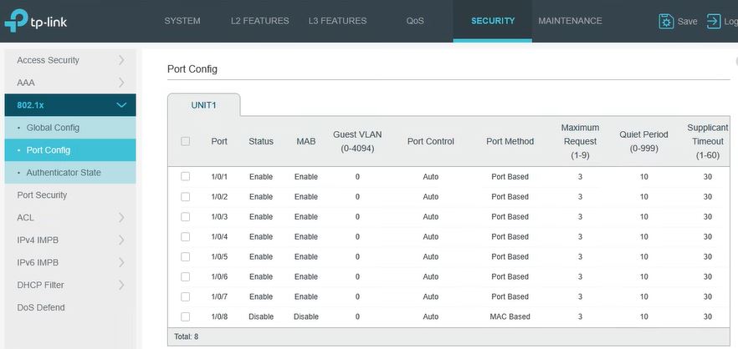Expand the DHCP Filter chevron
The image size is (738, 349).
[x=121, y=285]
